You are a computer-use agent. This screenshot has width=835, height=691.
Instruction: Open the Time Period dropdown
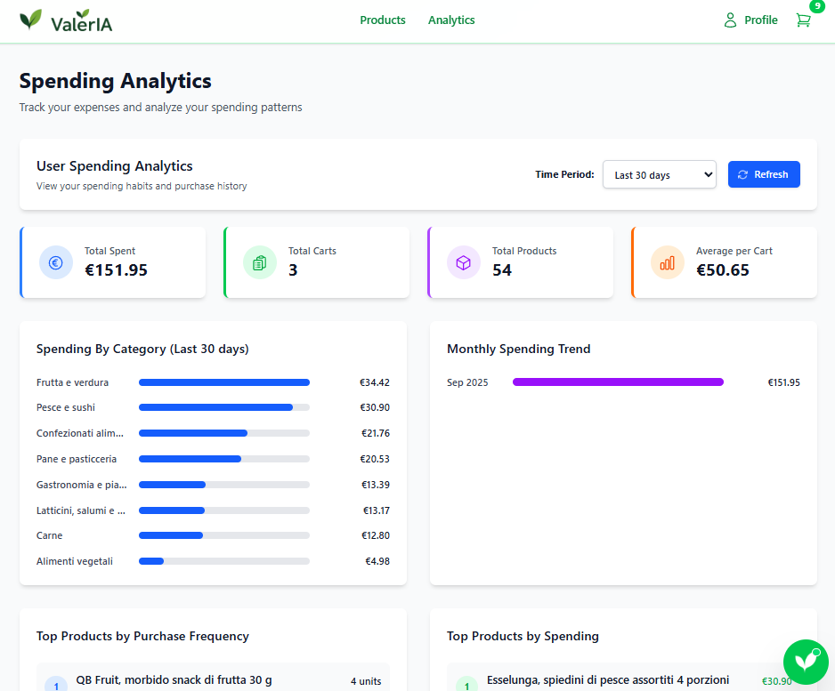tap(659, 174)
